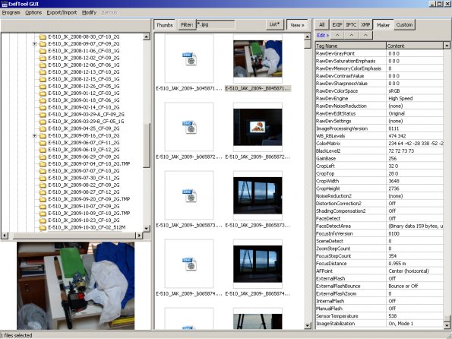
Task: Select thumbnail E-510_JAK_2009-_B065872 screen photo
Action: [258, 127]
